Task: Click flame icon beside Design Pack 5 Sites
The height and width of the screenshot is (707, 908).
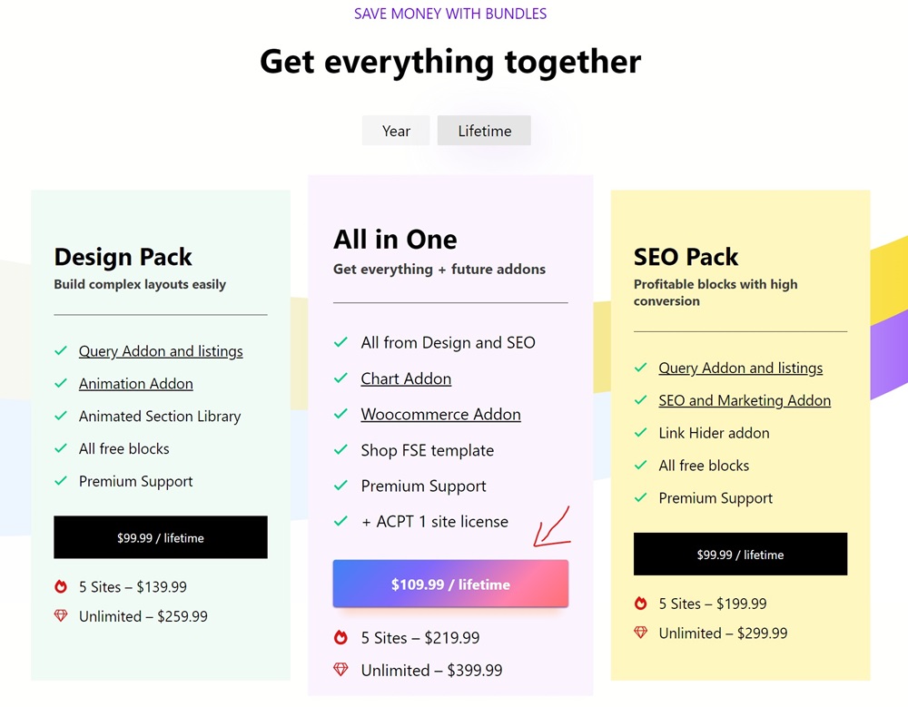Action: click(61, 586)
